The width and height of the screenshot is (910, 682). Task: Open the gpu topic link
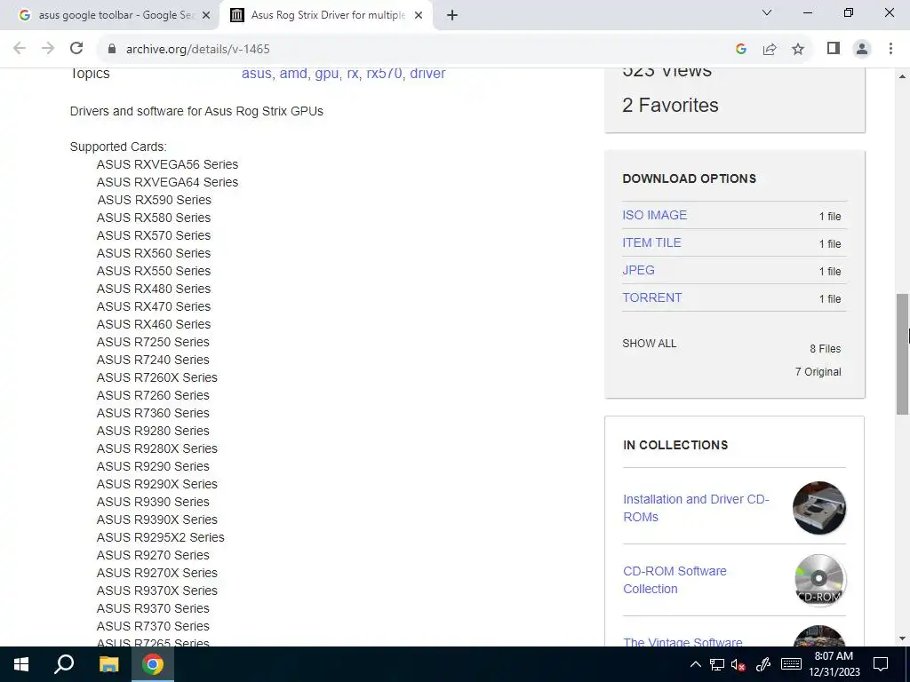(x=327, y=73)
